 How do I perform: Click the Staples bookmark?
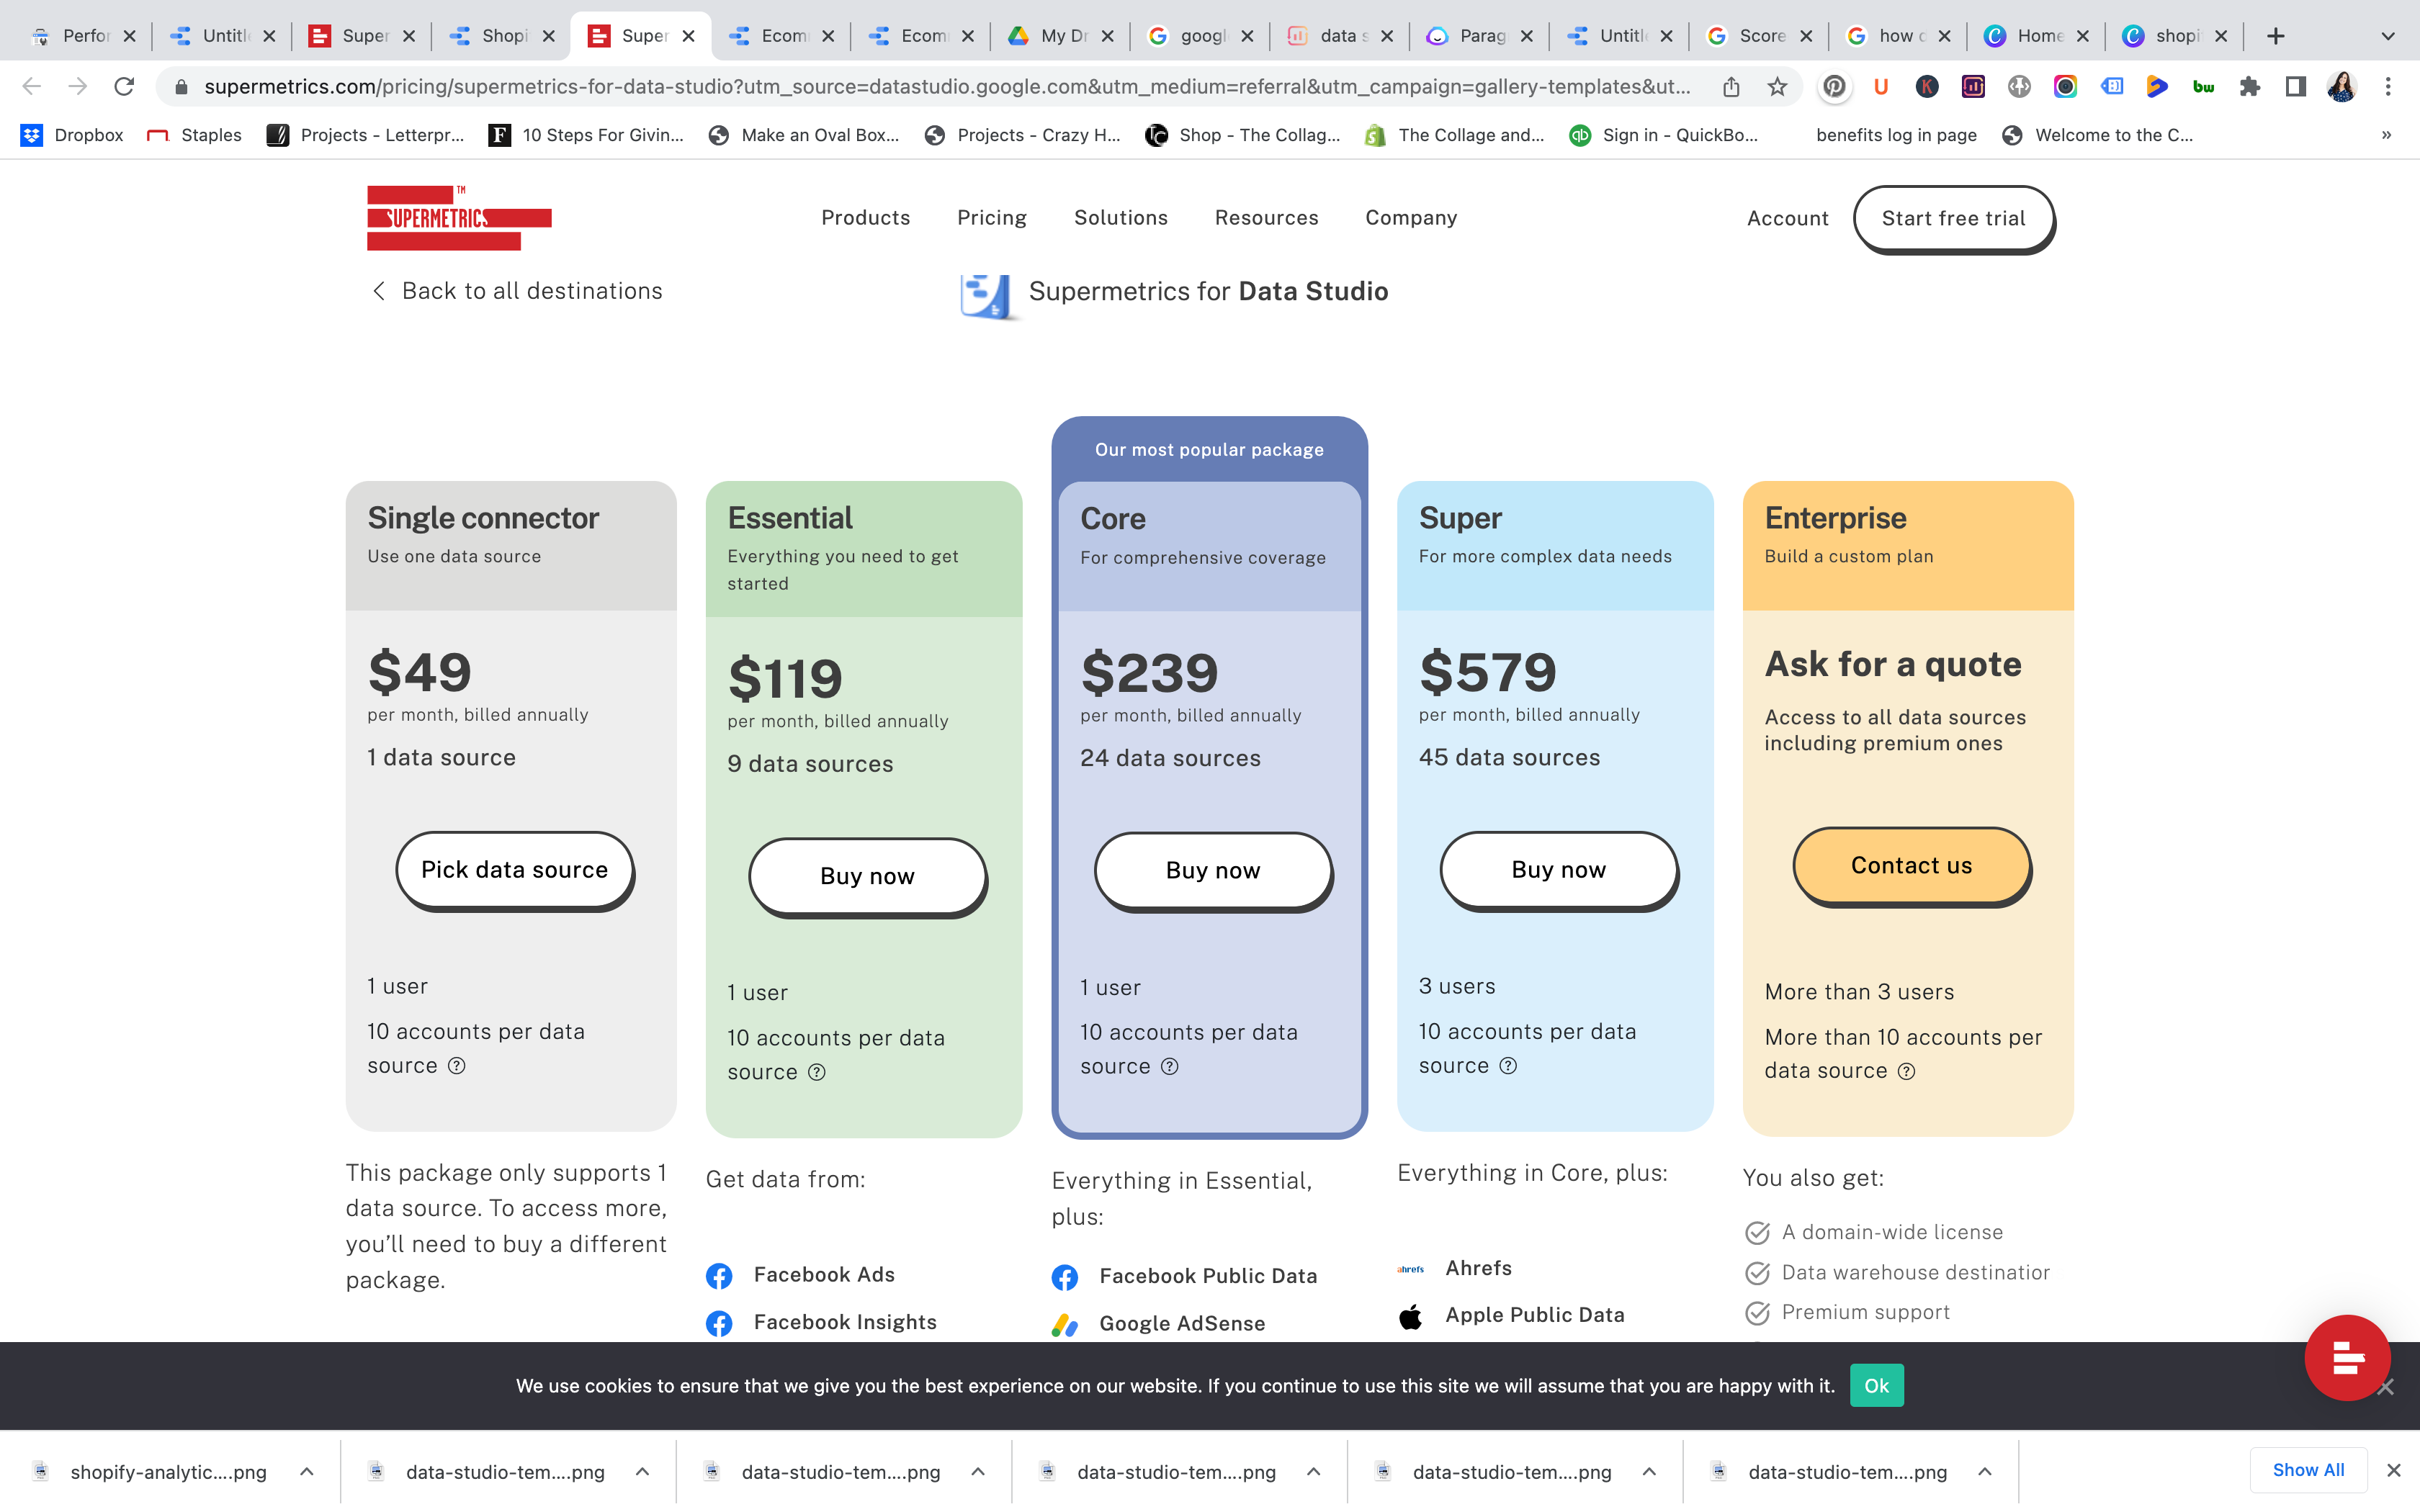(x=194, y=135)
